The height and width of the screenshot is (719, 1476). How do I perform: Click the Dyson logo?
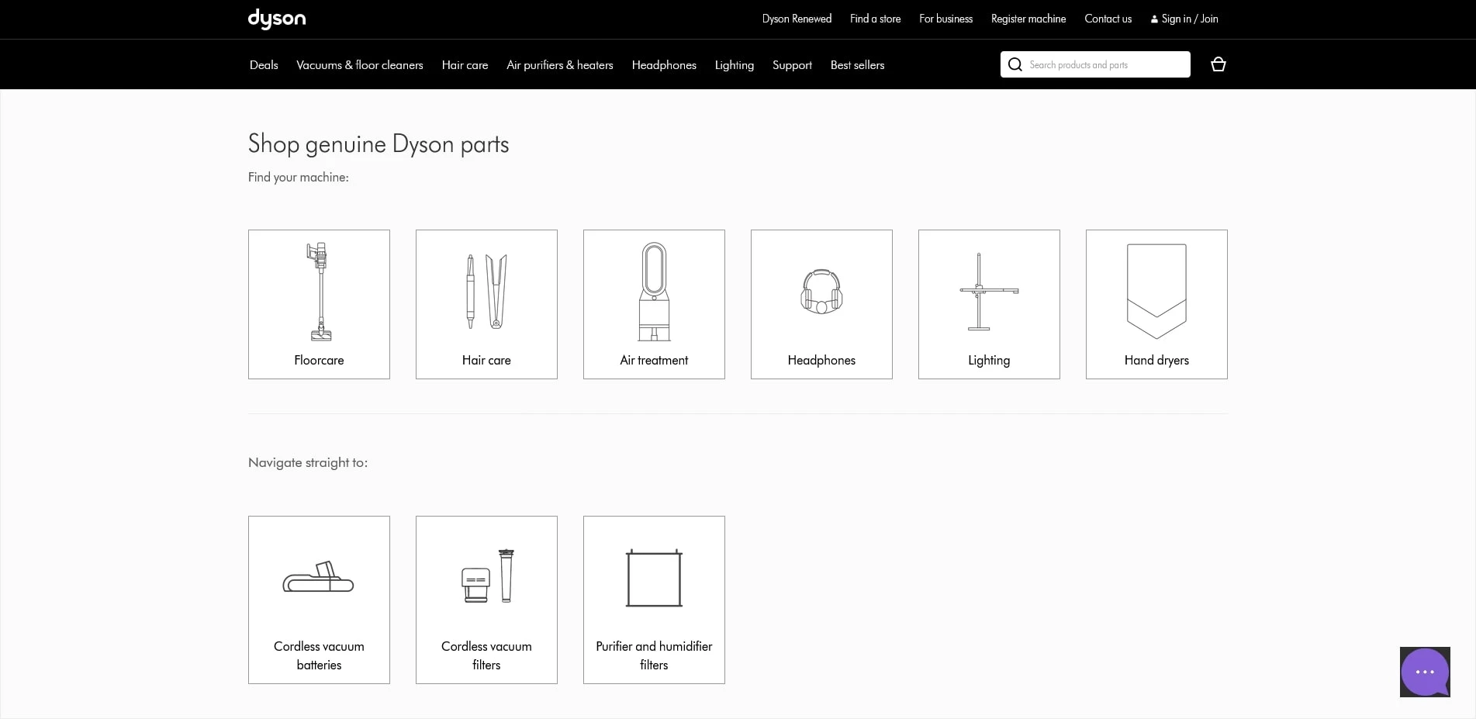pos(276,19)
